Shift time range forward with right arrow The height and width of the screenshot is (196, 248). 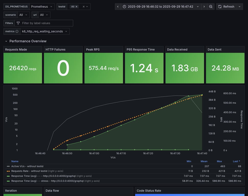pyautogui.click(x=204, y=7)
